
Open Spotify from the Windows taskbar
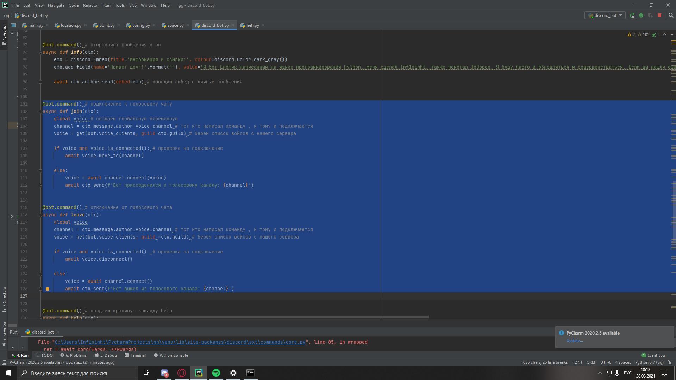pyautogui.click(x=216, y=373)
